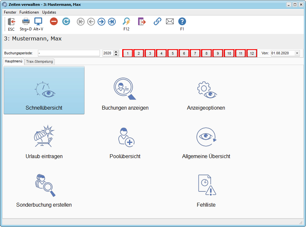This screenshot has width=306, height=227.
Task: Click the app icon in title bar
Action: click(x=5, y=5)
